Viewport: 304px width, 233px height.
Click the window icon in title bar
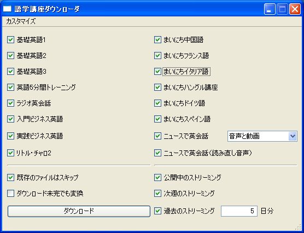tap(7, 9)
